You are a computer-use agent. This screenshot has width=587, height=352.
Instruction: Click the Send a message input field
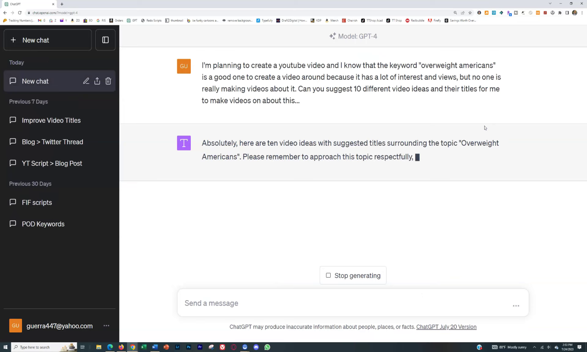pos(342,303)
